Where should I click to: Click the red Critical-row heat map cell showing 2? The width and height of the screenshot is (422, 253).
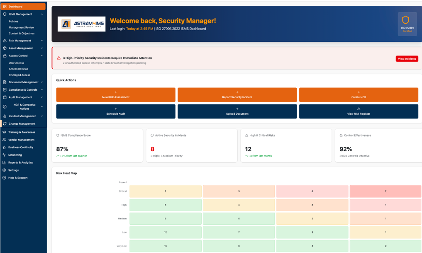[x=385, y=191]
